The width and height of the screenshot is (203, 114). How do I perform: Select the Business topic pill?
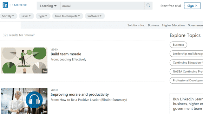coord(178,45)
